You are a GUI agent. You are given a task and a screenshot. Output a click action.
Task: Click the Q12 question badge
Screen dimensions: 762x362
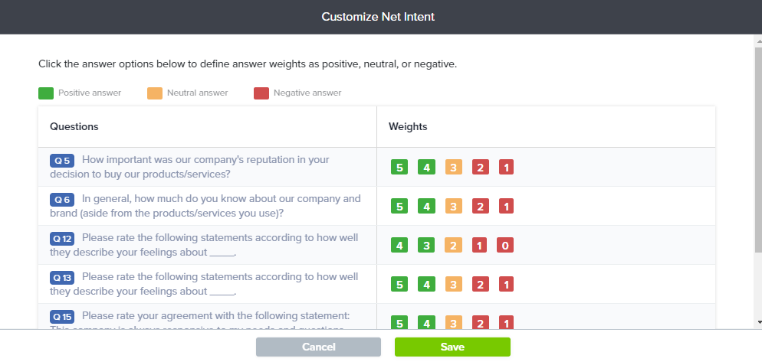(x=62, y=239)
